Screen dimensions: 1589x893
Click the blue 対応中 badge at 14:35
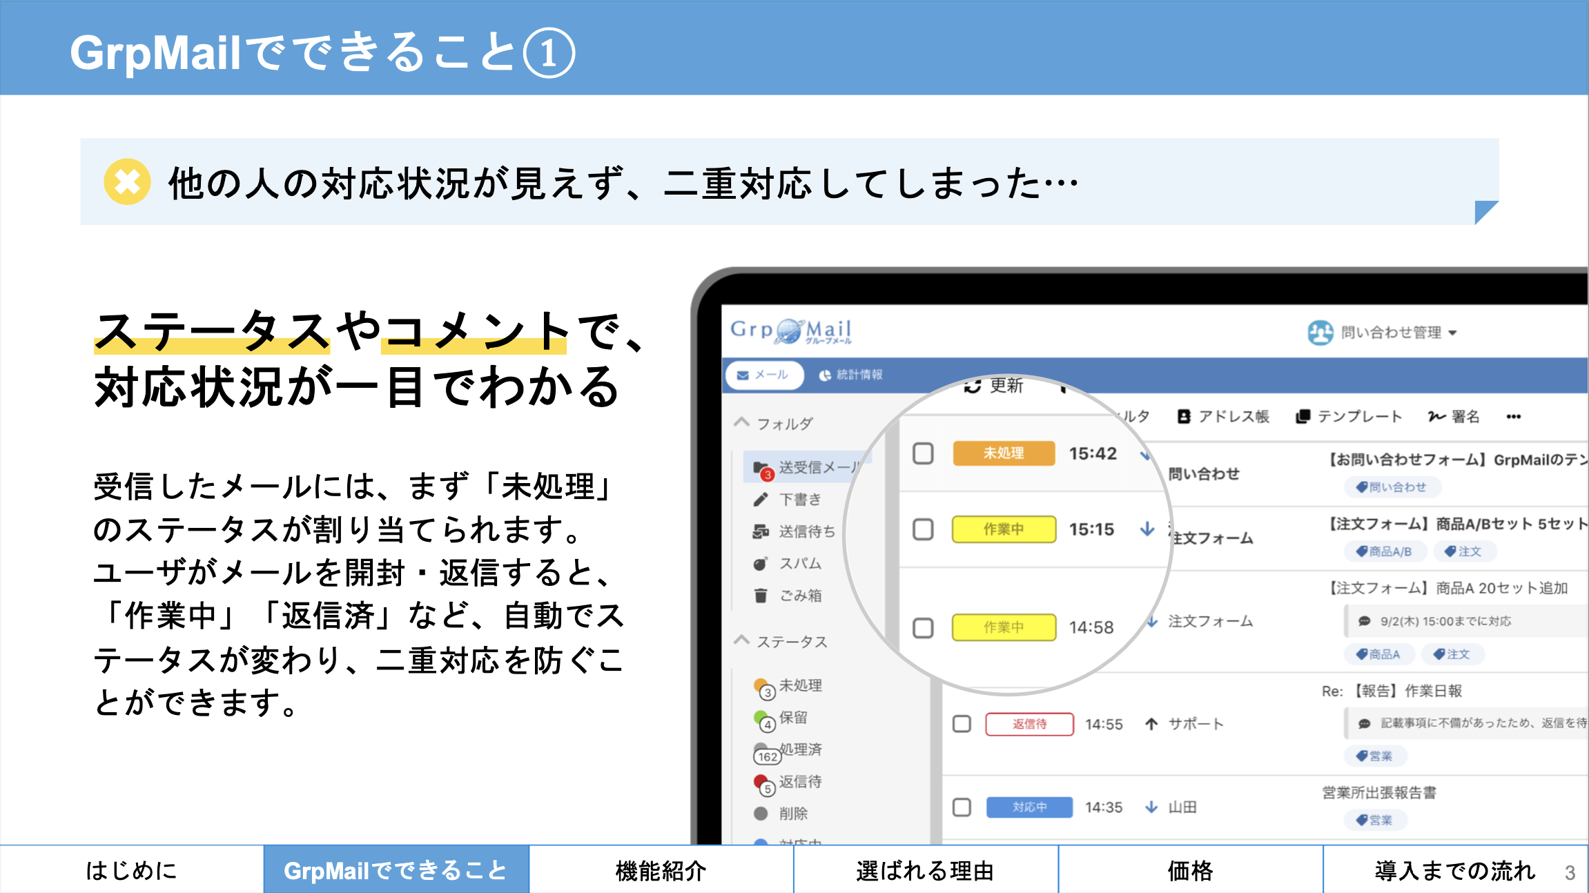coord(1029,807)
